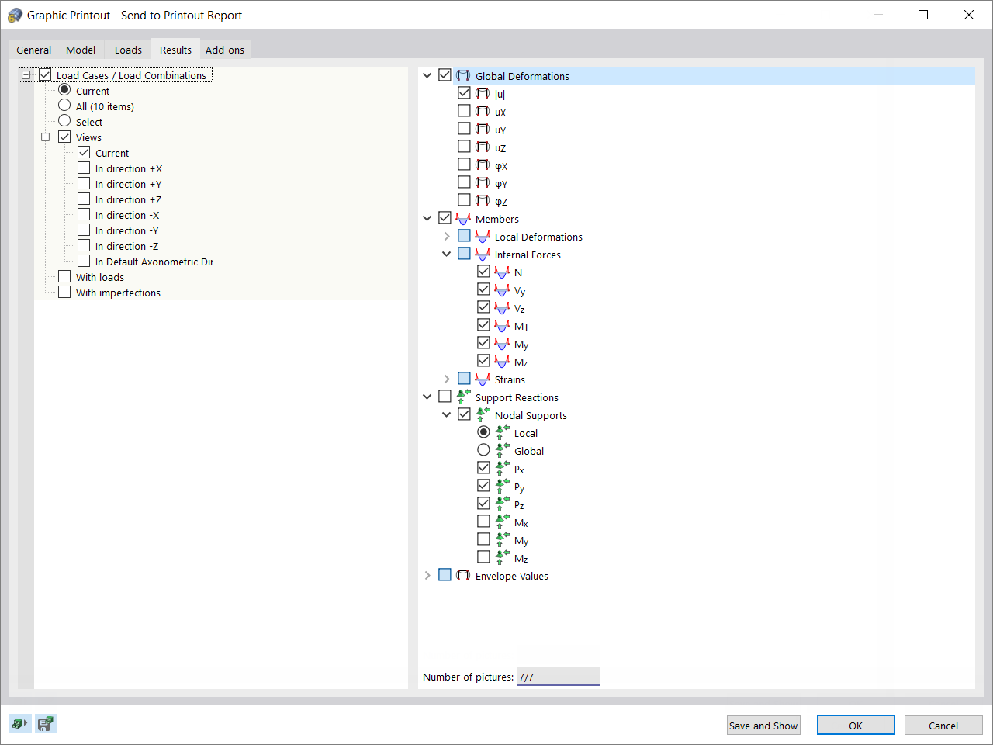993x745 pixels.
Task: Enable the With imperfections checkbox
Action: click(x=64, y=292)
